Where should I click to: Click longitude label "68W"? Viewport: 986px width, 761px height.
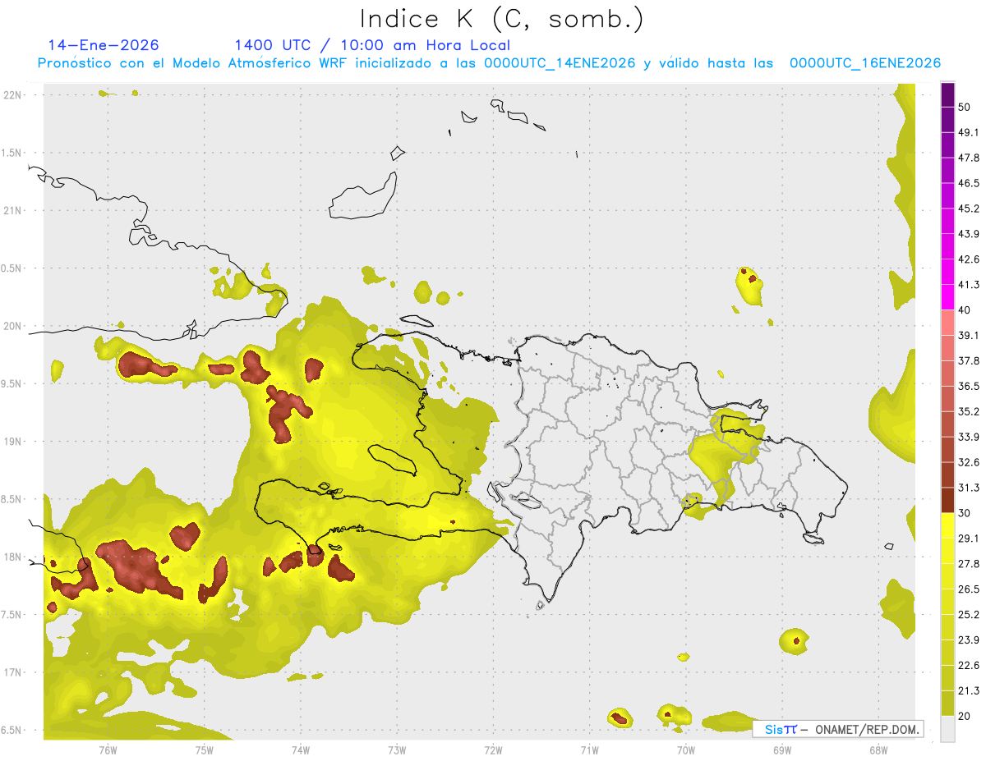coord(878,750)
